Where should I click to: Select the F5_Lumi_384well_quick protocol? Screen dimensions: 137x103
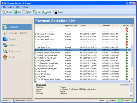click(42, 74)
